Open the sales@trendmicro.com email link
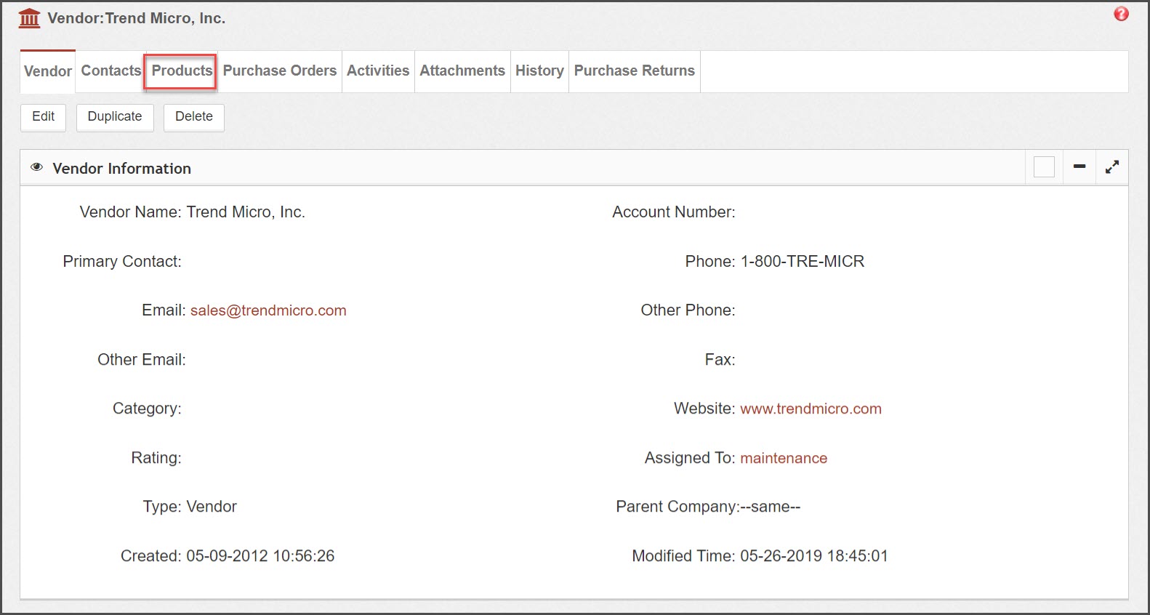This screenshot has width=1150, height=615. pyautogui.click(x=268, y=310)
